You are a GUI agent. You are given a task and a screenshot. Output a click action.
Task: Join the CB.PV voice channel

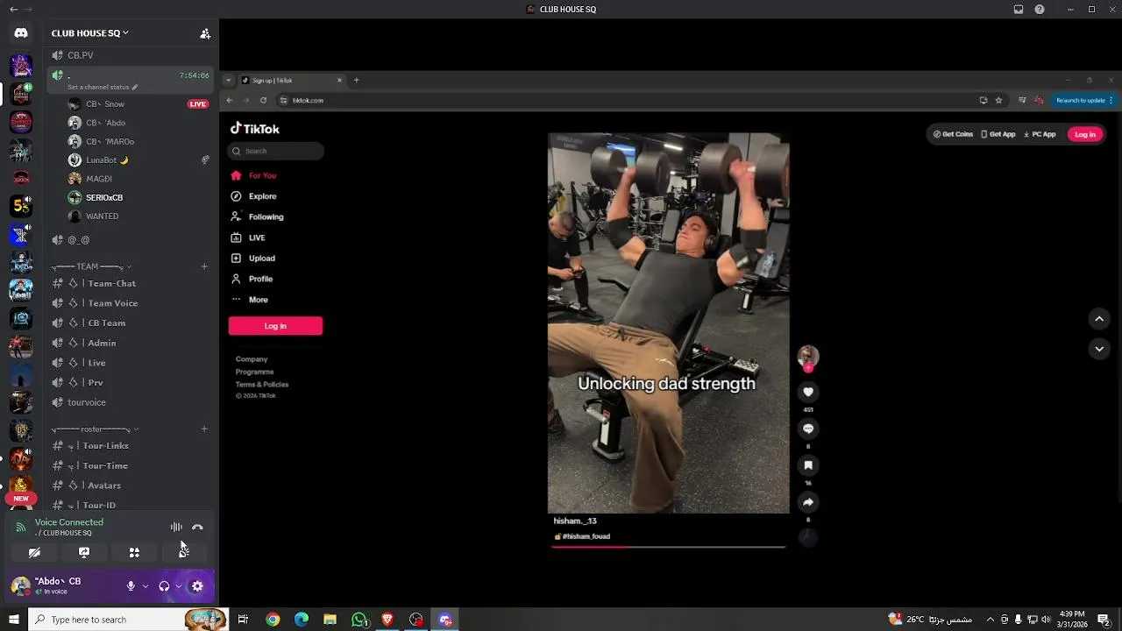(x=131, y=55)
